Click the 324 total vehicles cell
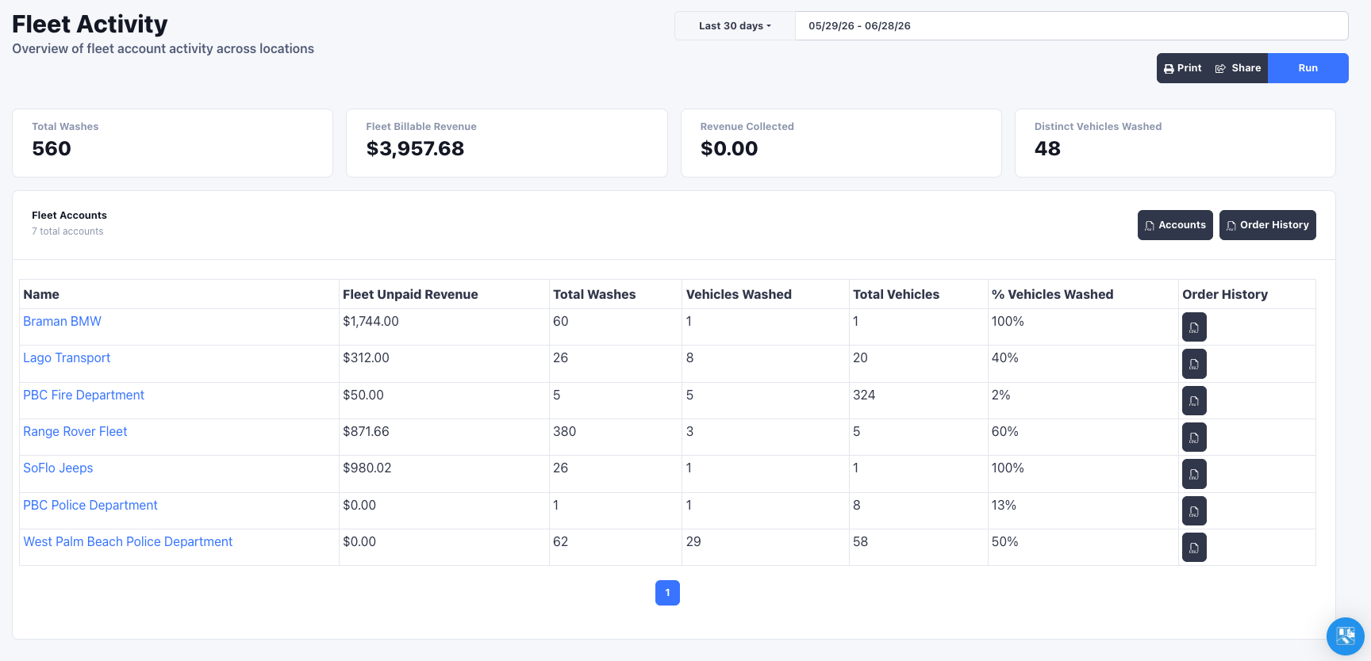Image resolution: width=1371 pixels, height=661 pixels. coord(918,400)
